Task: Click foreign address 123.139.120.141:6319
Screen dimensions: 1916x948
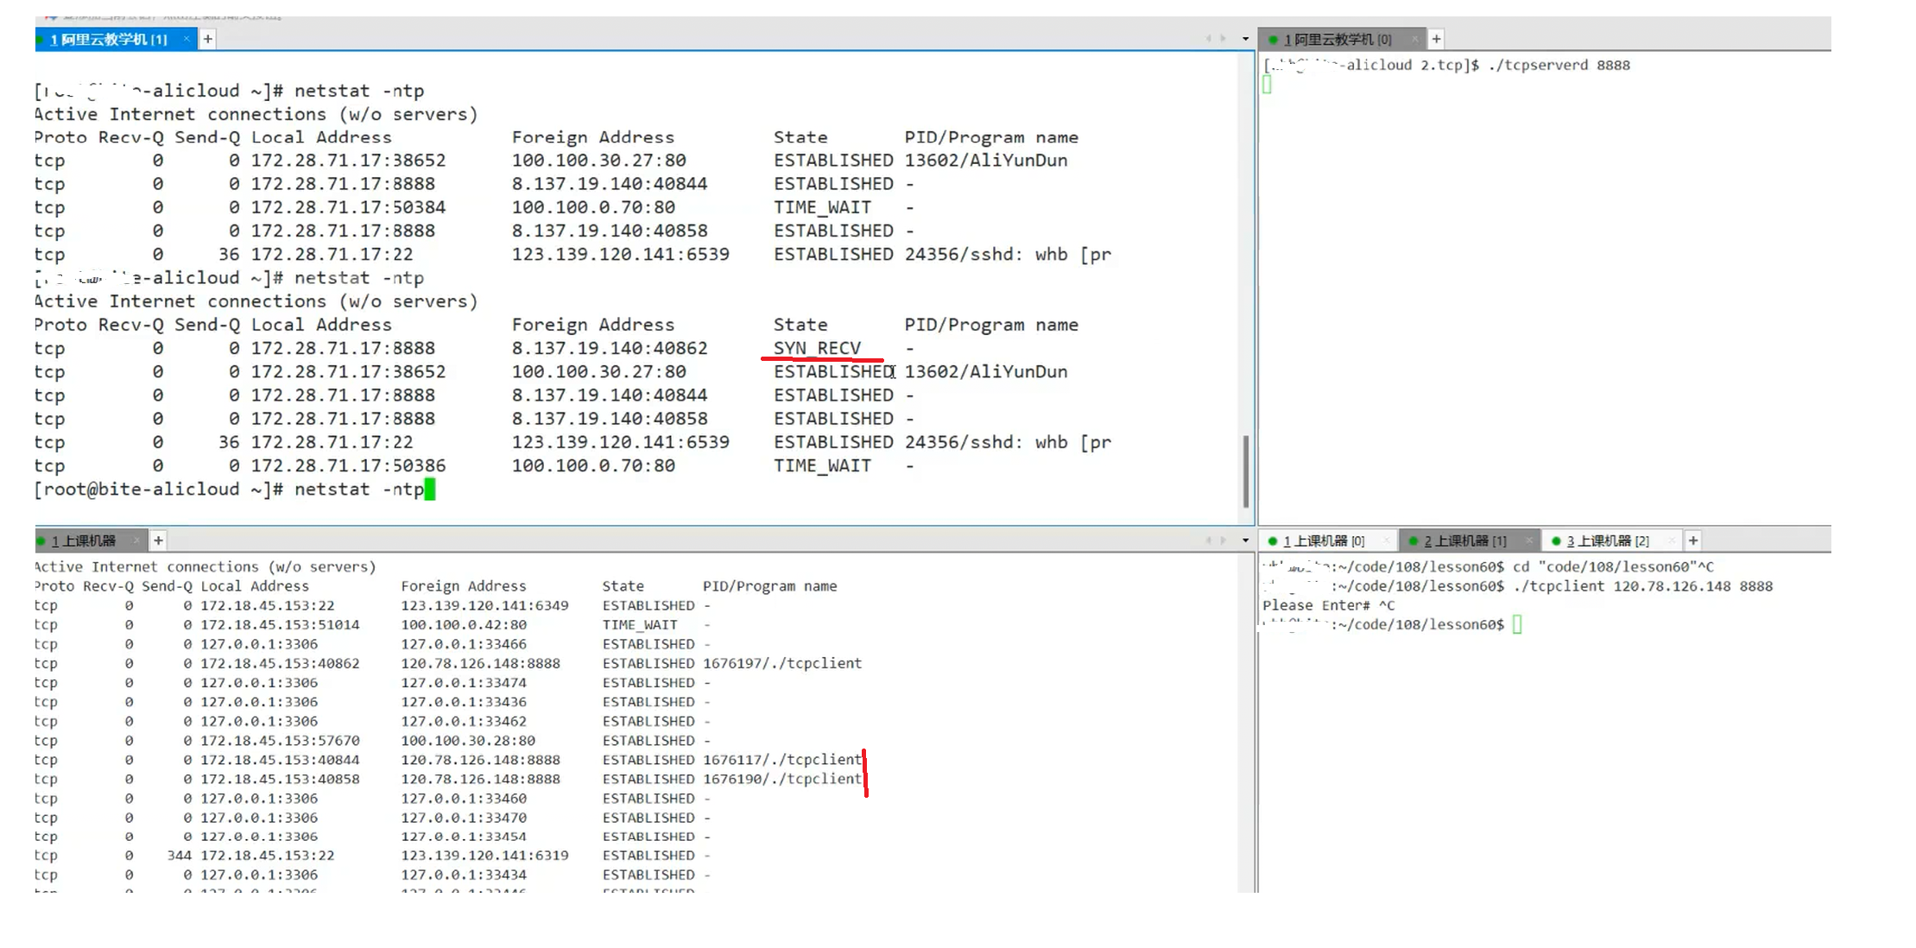Action: [484, 856]
